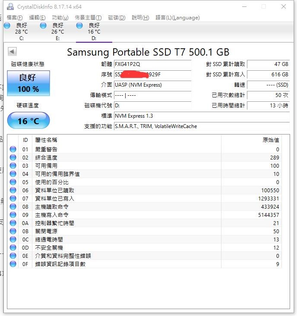Minimize the CrystalDiskInfo window
Viewport: 297px width, 316px height.
[244, 6]
